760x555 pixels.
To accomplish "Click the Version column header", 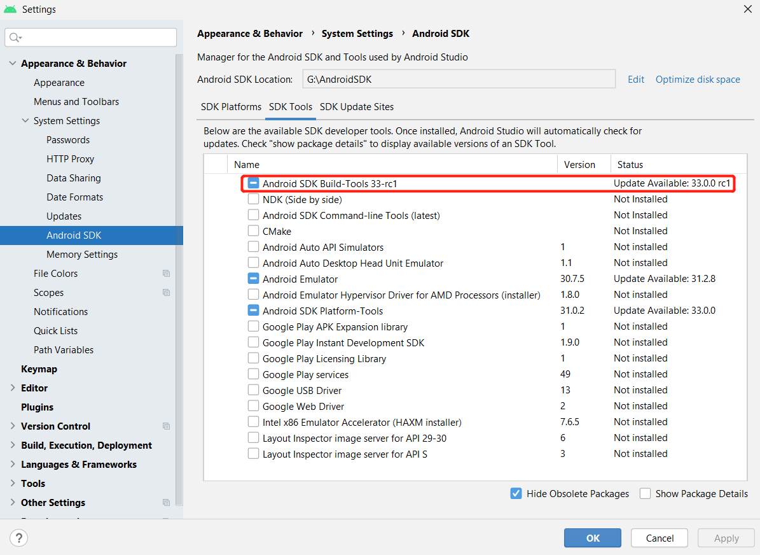I will pos(584,164).
